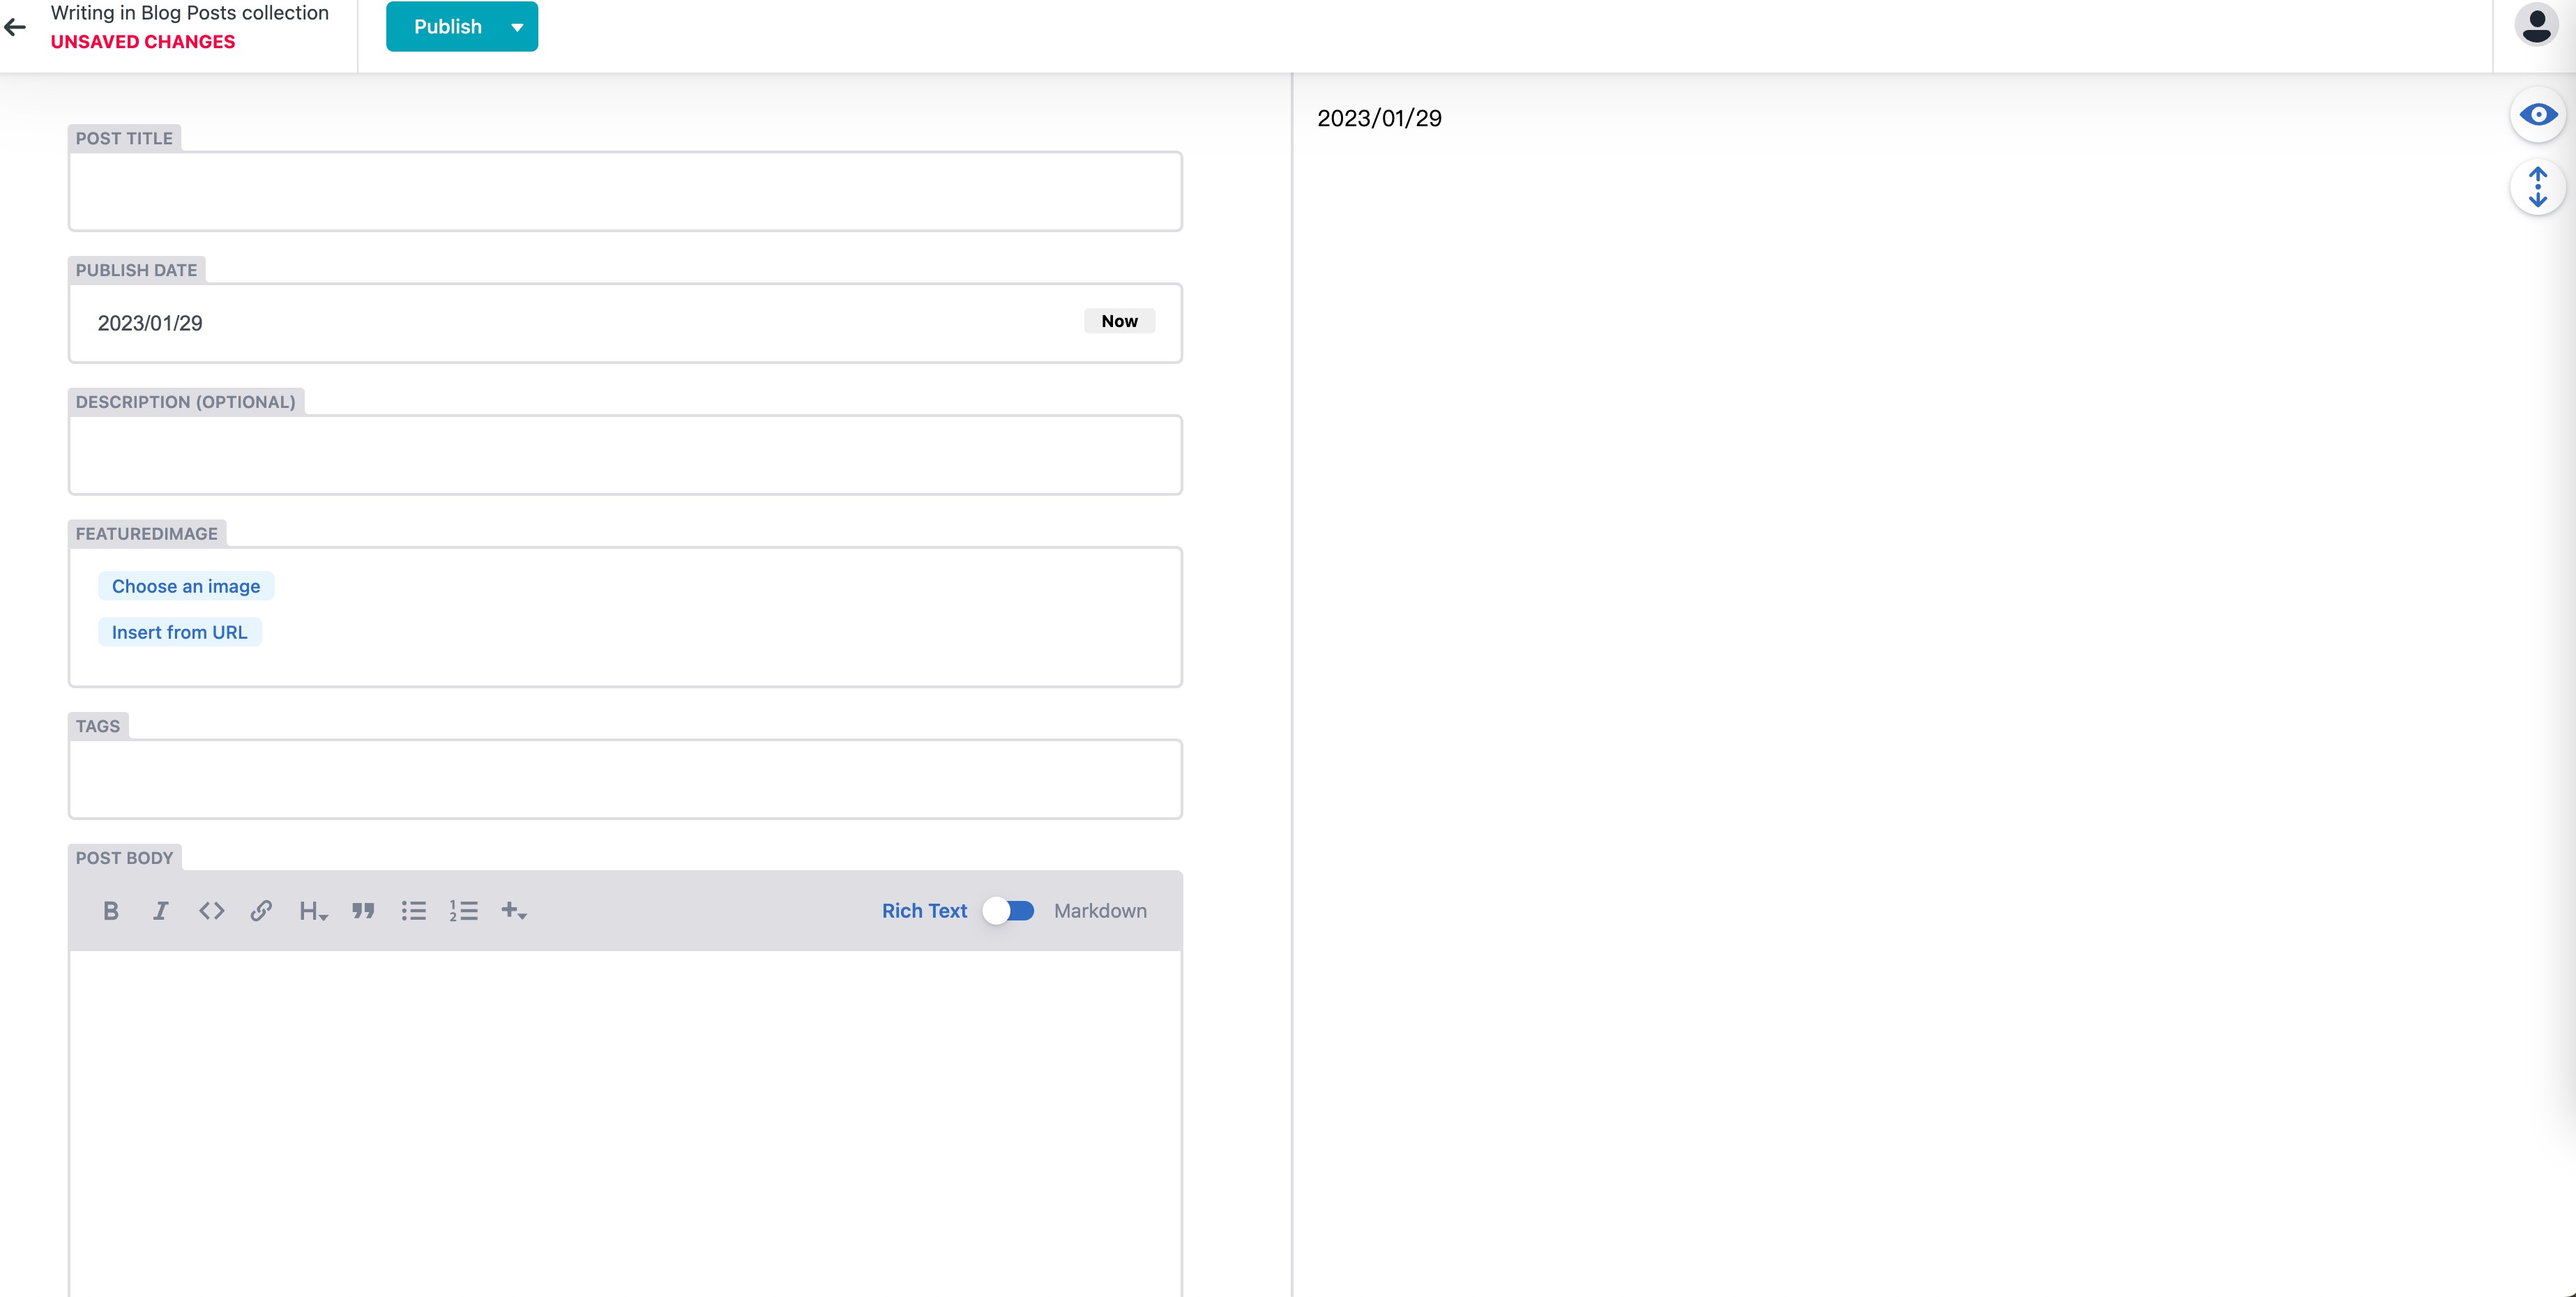The height and width of the screenshot is (1297, 2576).
Task: Click the Choose an image button
Action: pos(186,586)
